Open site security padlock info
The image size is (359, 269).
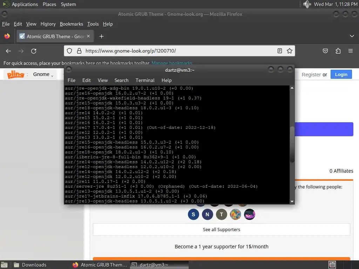(x=79, y=51)
